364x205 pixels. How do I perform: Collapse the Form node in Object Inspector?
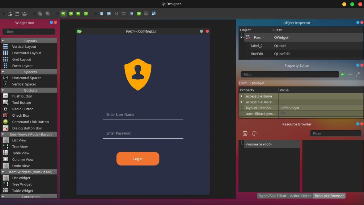[241, 37]
